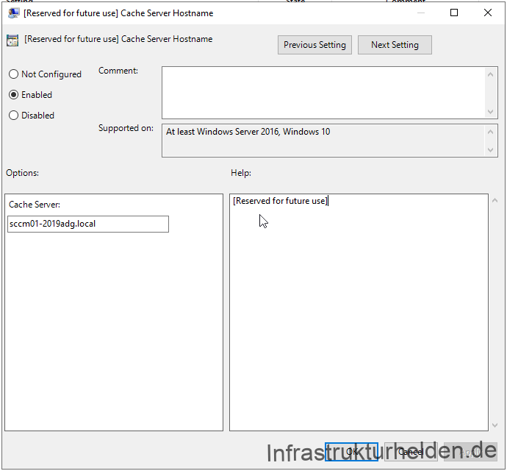Close the Cache Server Hostname dialog
This screenshot has height=471, width=507.
point(488,13)
